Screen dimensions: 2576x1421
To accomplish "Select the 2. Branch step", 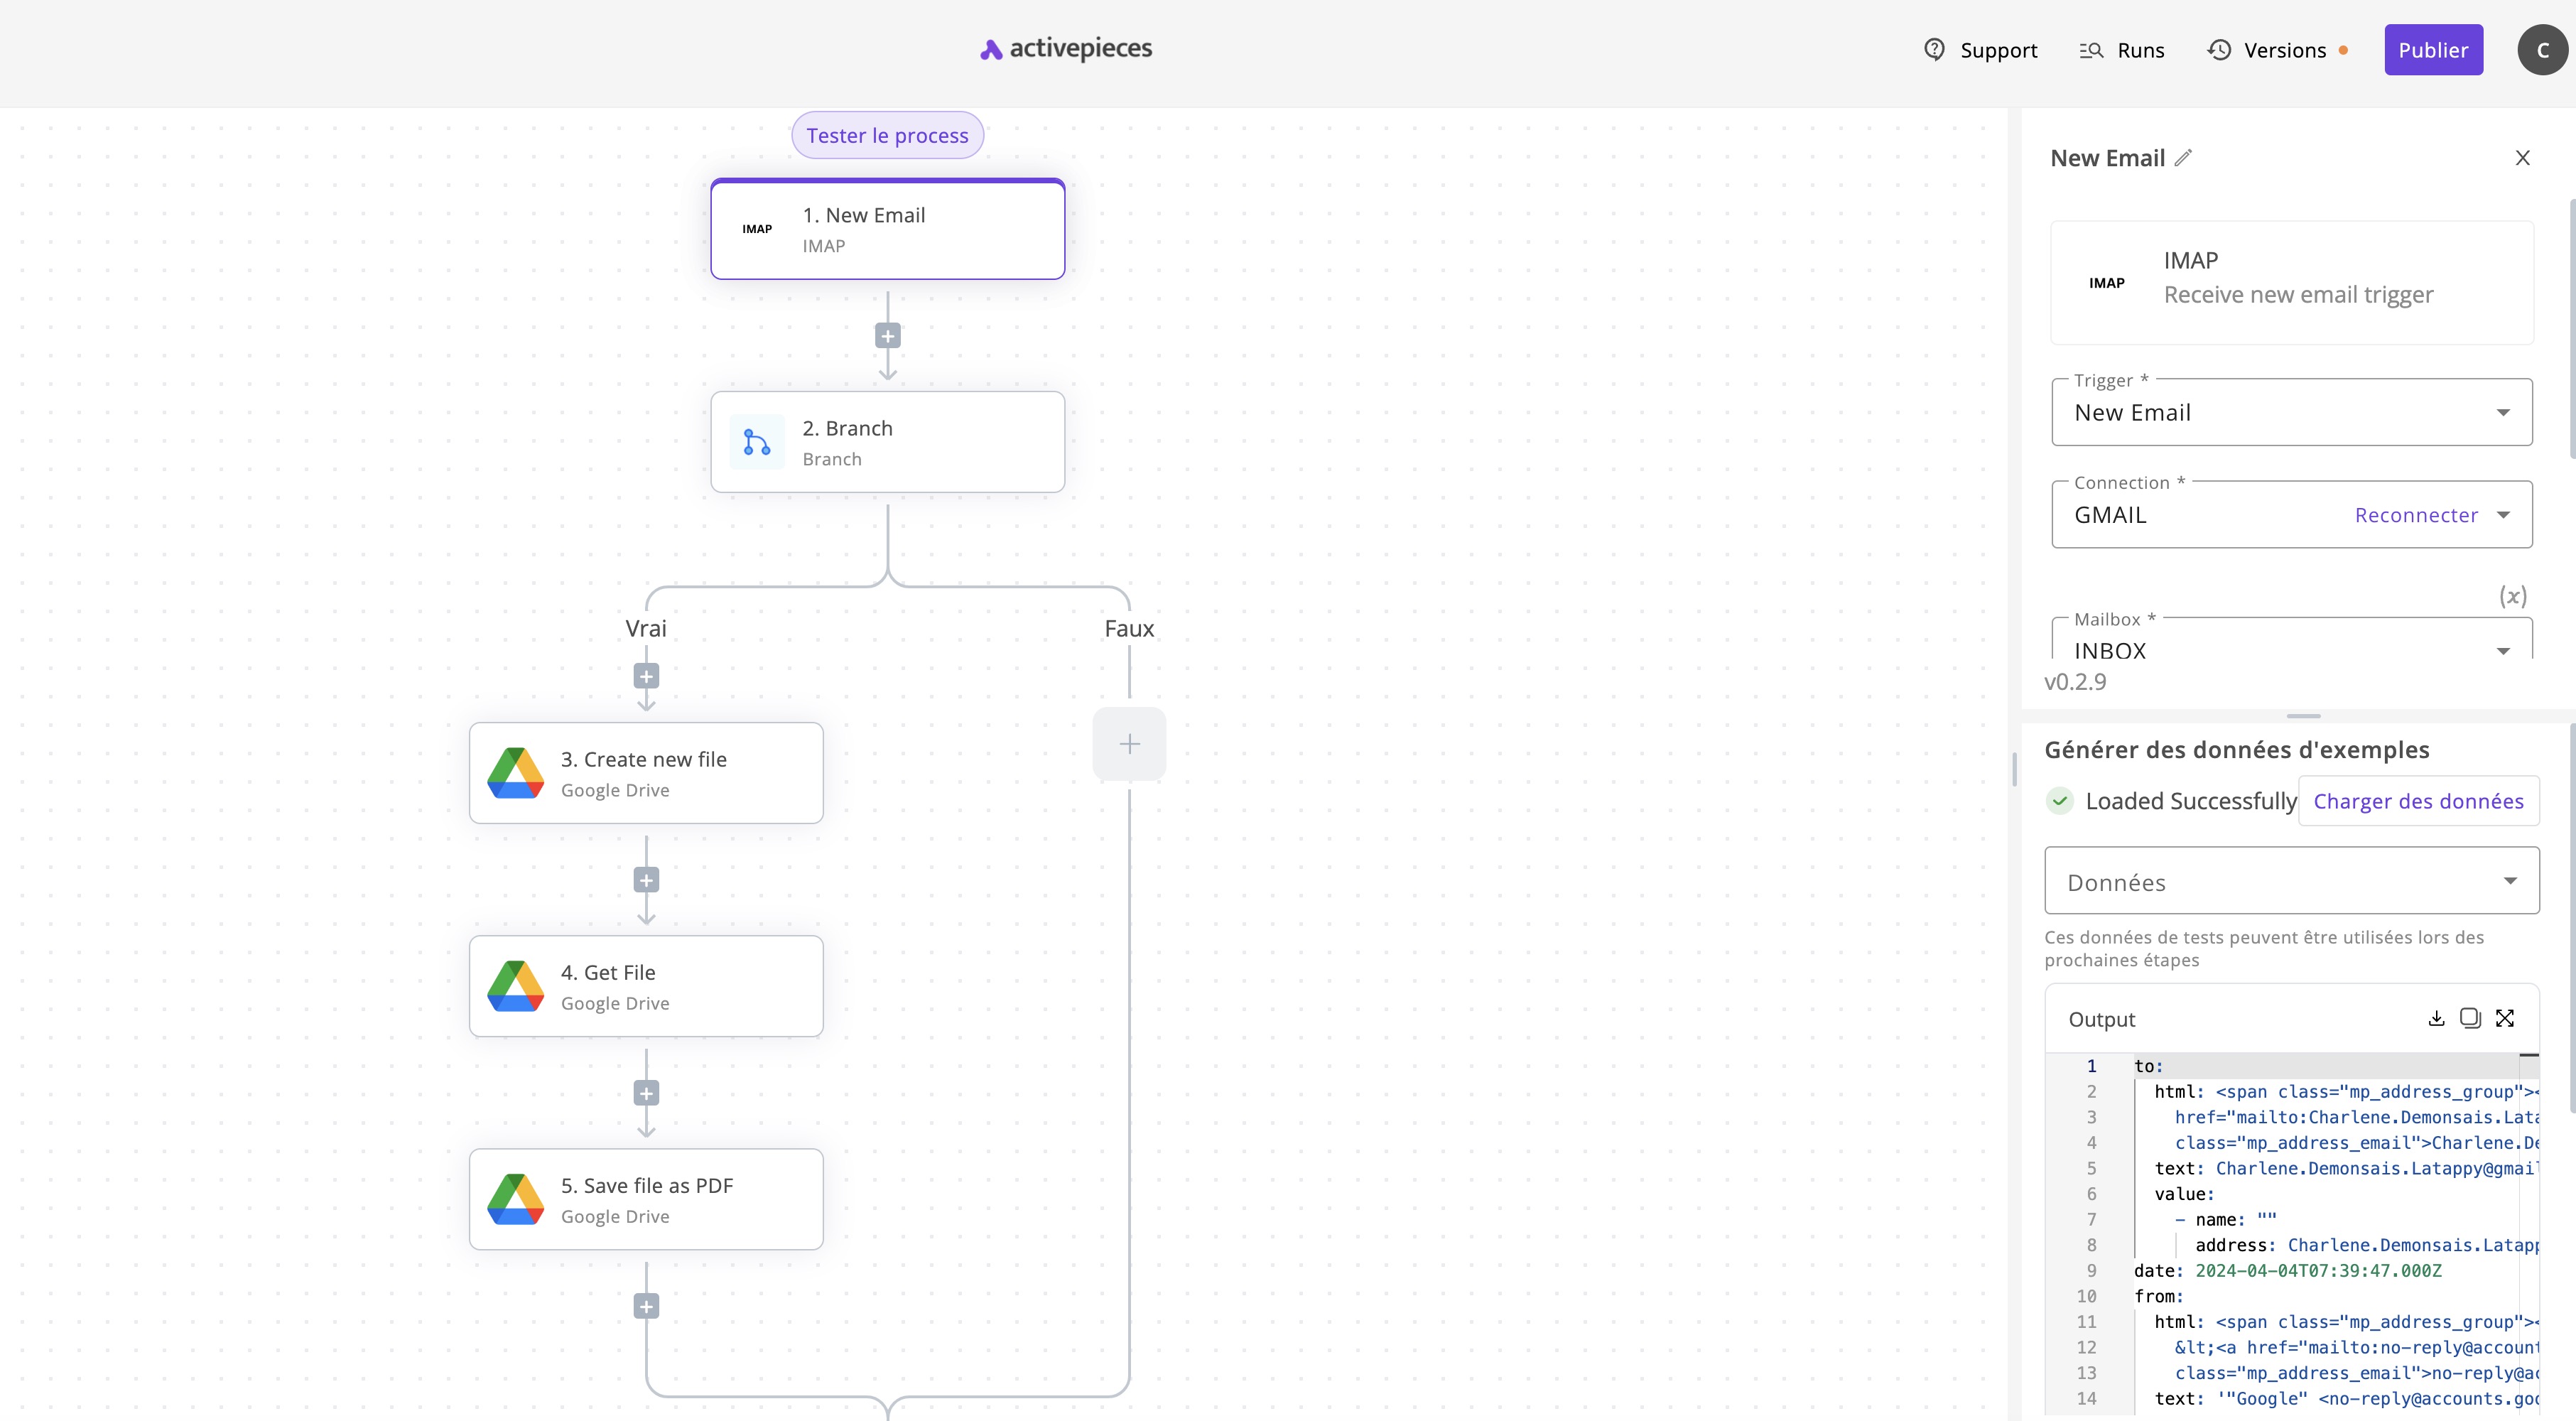I will tap(887, 442).
